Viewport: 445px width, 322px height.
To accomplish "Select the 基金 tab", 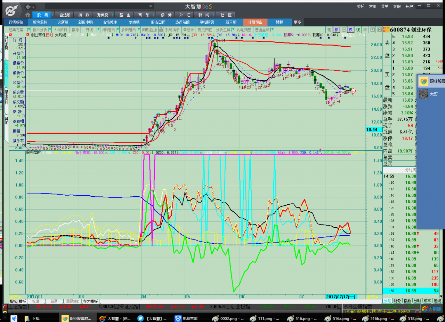I will click(x=125, y=15).
